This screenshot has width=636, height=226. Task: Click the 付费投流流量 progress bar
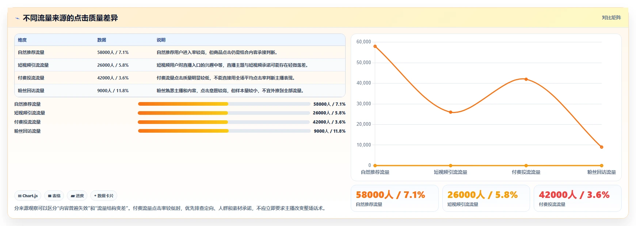point(224,122)
